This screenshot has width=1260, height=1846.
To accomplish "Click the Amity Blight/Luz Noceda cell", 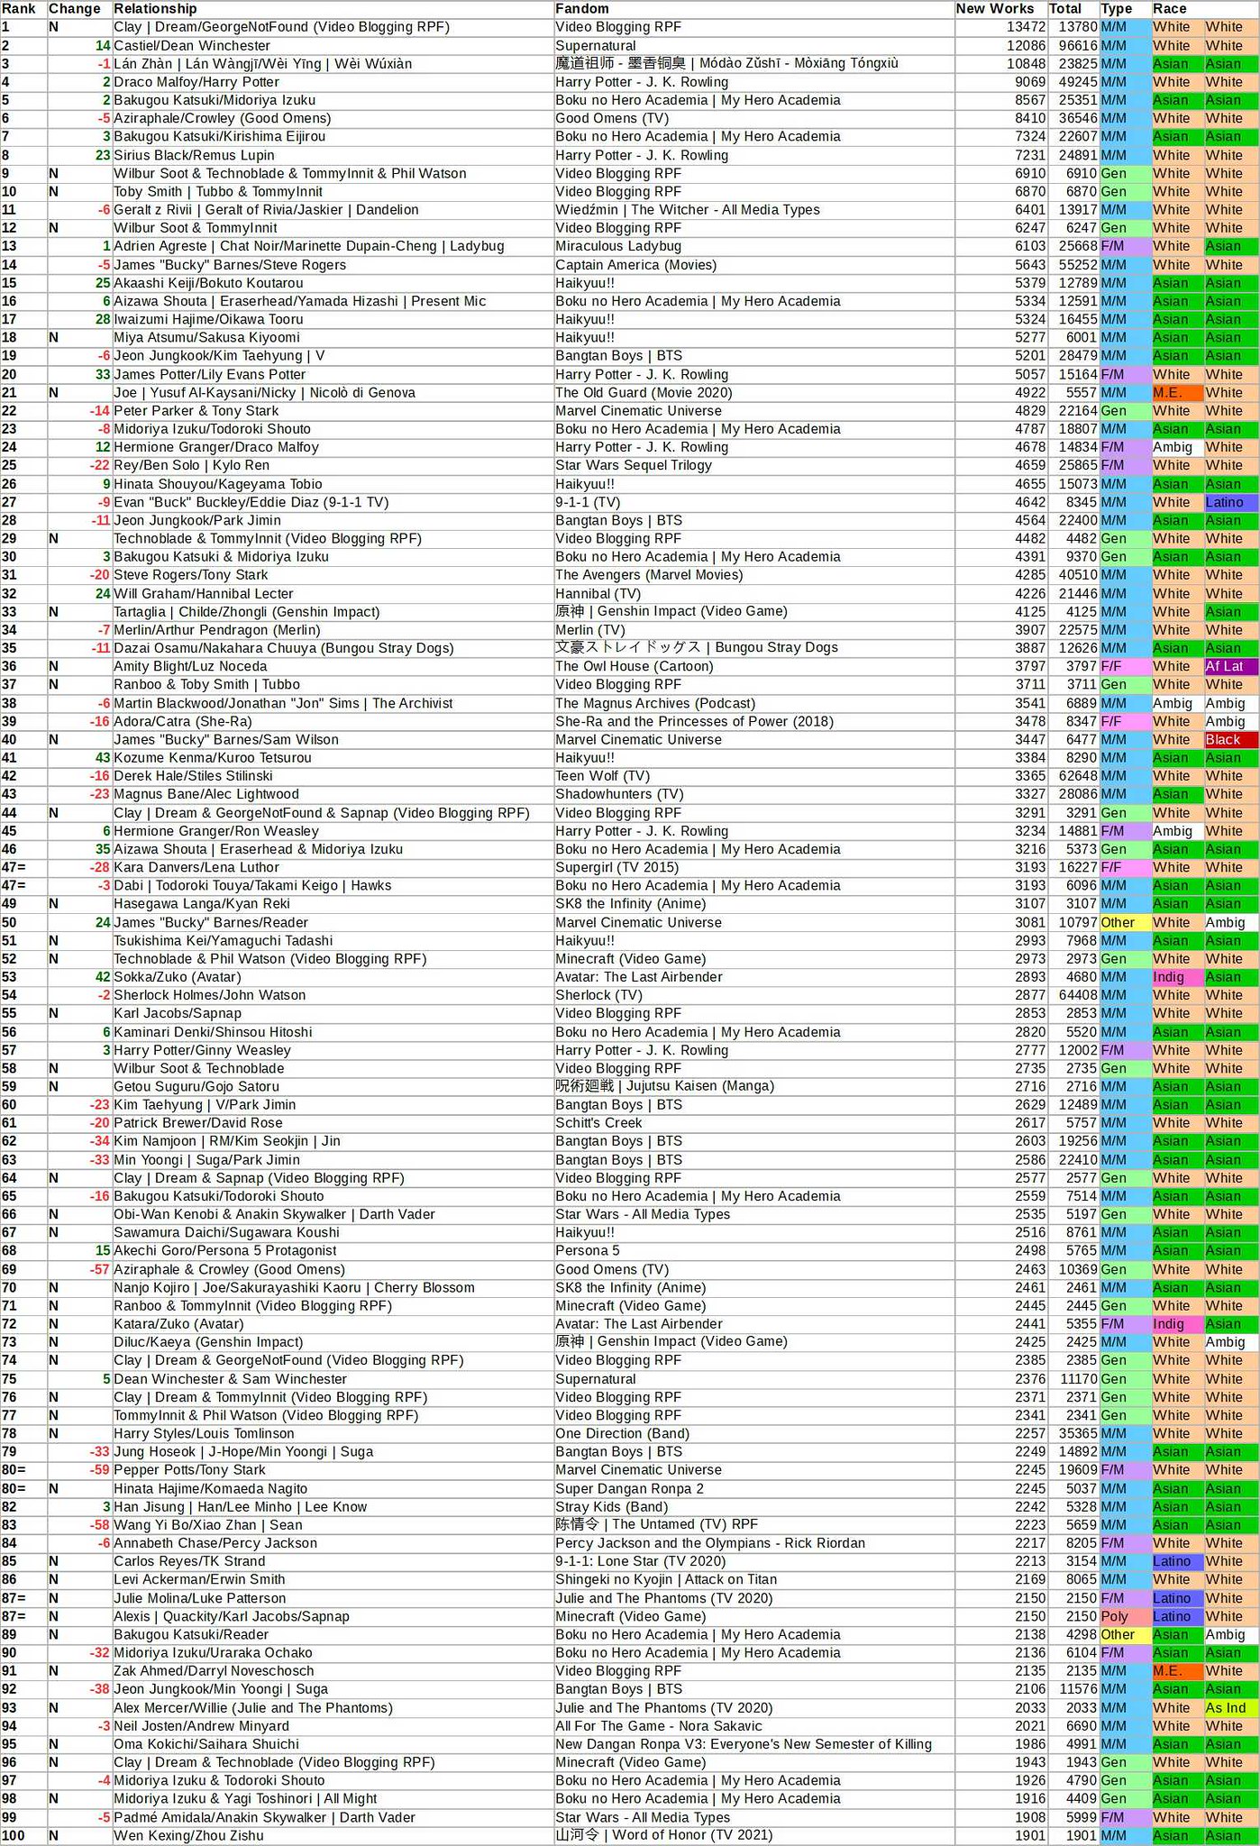I will [333, 667].
